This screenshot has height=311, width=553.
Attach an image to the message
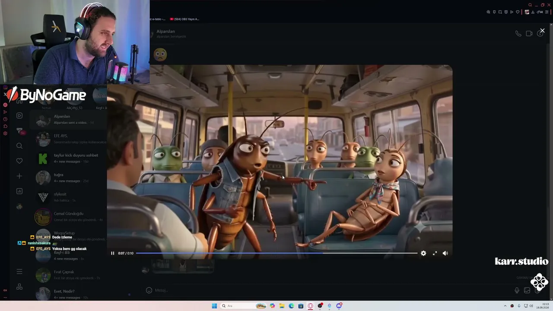coord(527,290)
